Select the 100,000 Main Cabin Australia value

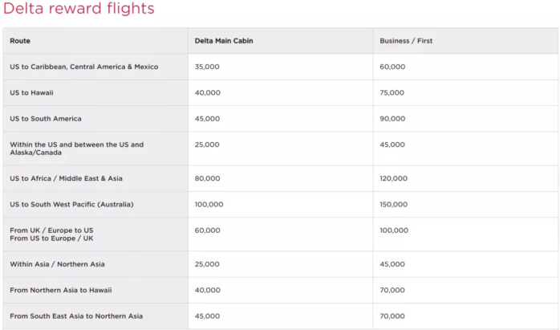[209, 205]
